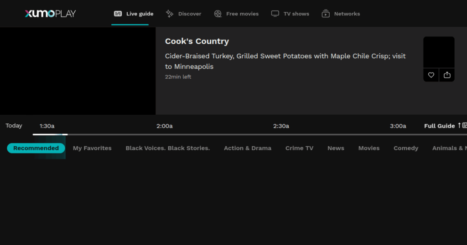Click the Xumo Play logo
Screen dimensions: 467x245
tap(50, 14)
